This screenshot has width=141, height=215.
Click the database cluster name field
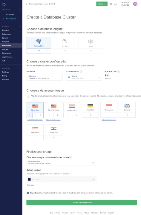click(61, 163)
